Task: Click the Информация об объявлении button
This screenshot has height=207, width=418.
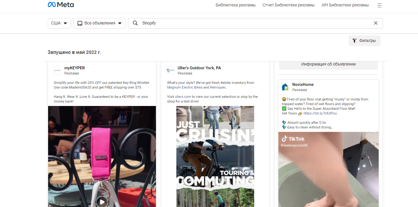Action: click(x=328, y=64)
